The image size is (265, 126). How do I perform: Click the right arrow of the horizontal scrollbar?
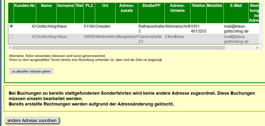coord(257,48)
